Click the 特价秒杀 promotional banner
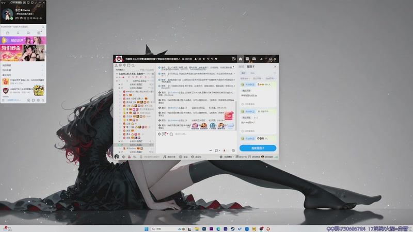413x232 pixels. point(23,53)
